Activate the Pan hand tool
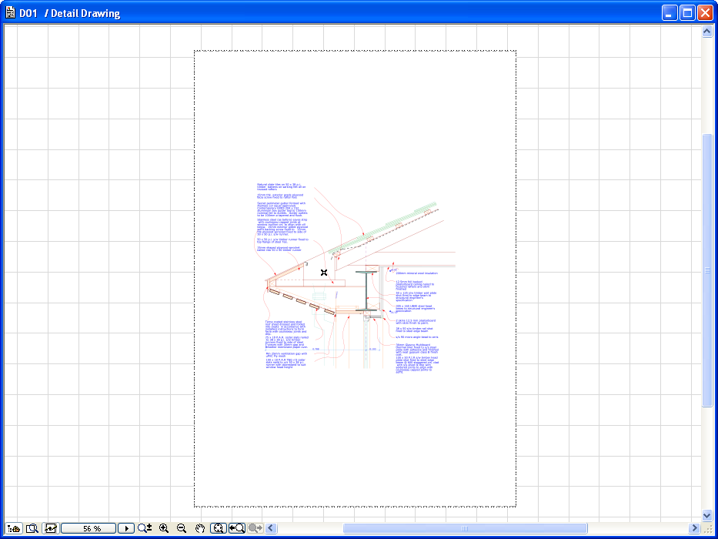The image size is (718, 539). 200,528
